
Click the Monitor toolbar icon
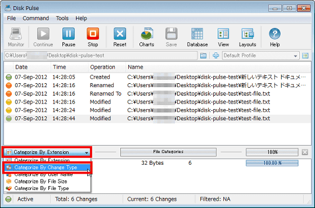click(16, 37)
